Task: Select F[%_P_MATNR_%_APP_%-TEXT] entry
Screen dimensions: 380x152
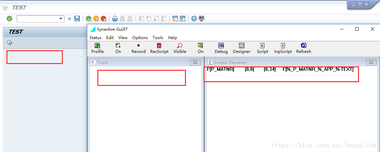Action: (318, 69)
